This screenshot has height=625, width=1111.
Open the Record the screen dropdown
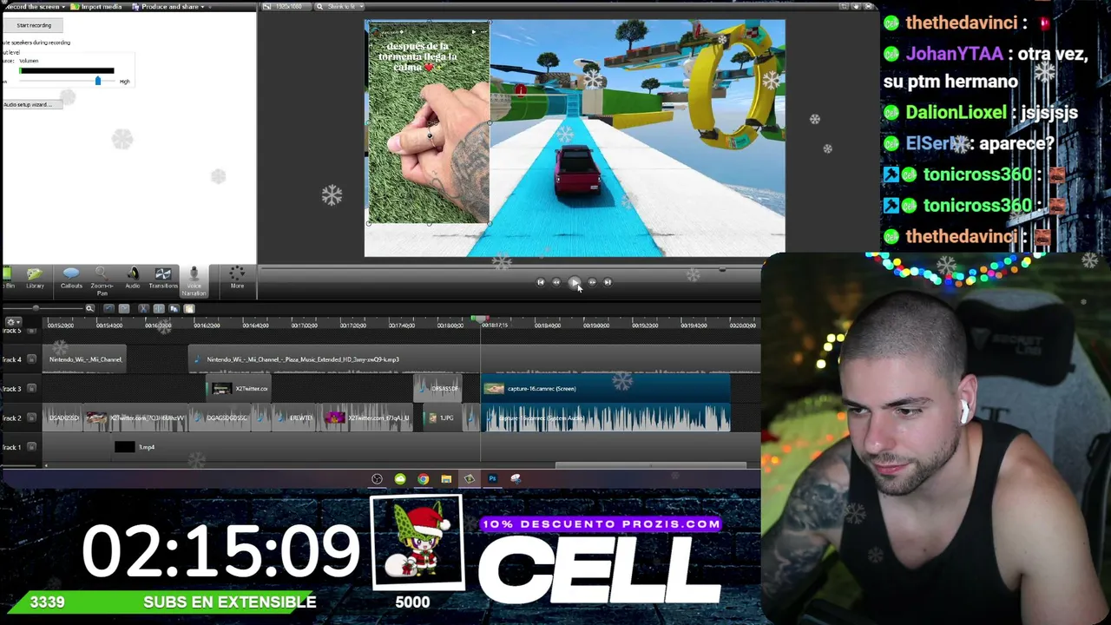point(63,7)
